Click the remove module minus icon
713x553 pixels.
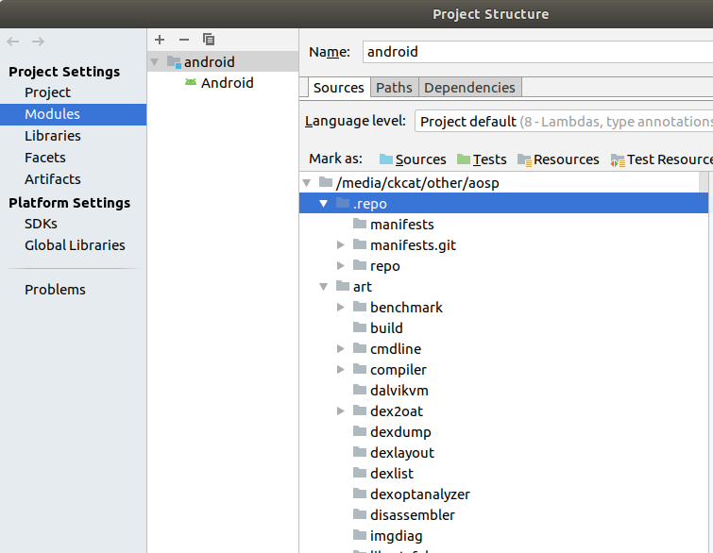184,40
